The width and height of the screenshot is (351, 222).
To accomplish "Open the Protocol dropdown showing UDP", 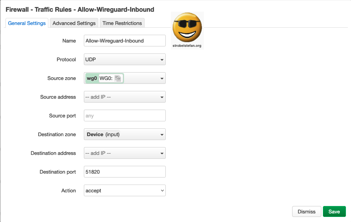I will [x=125, y=59].
